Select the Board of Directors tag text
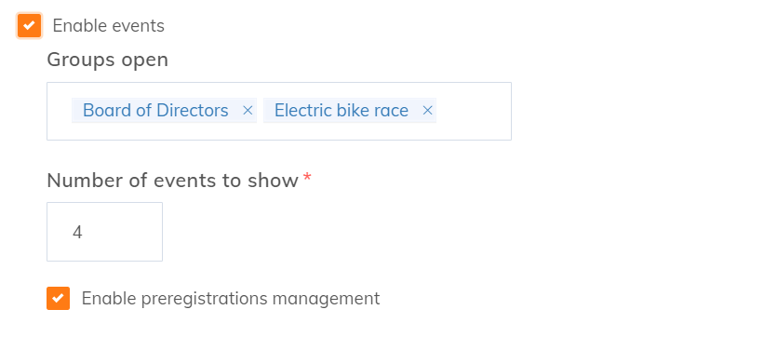Viewport: 777px width, 350px height. click(x=155, y=111)
